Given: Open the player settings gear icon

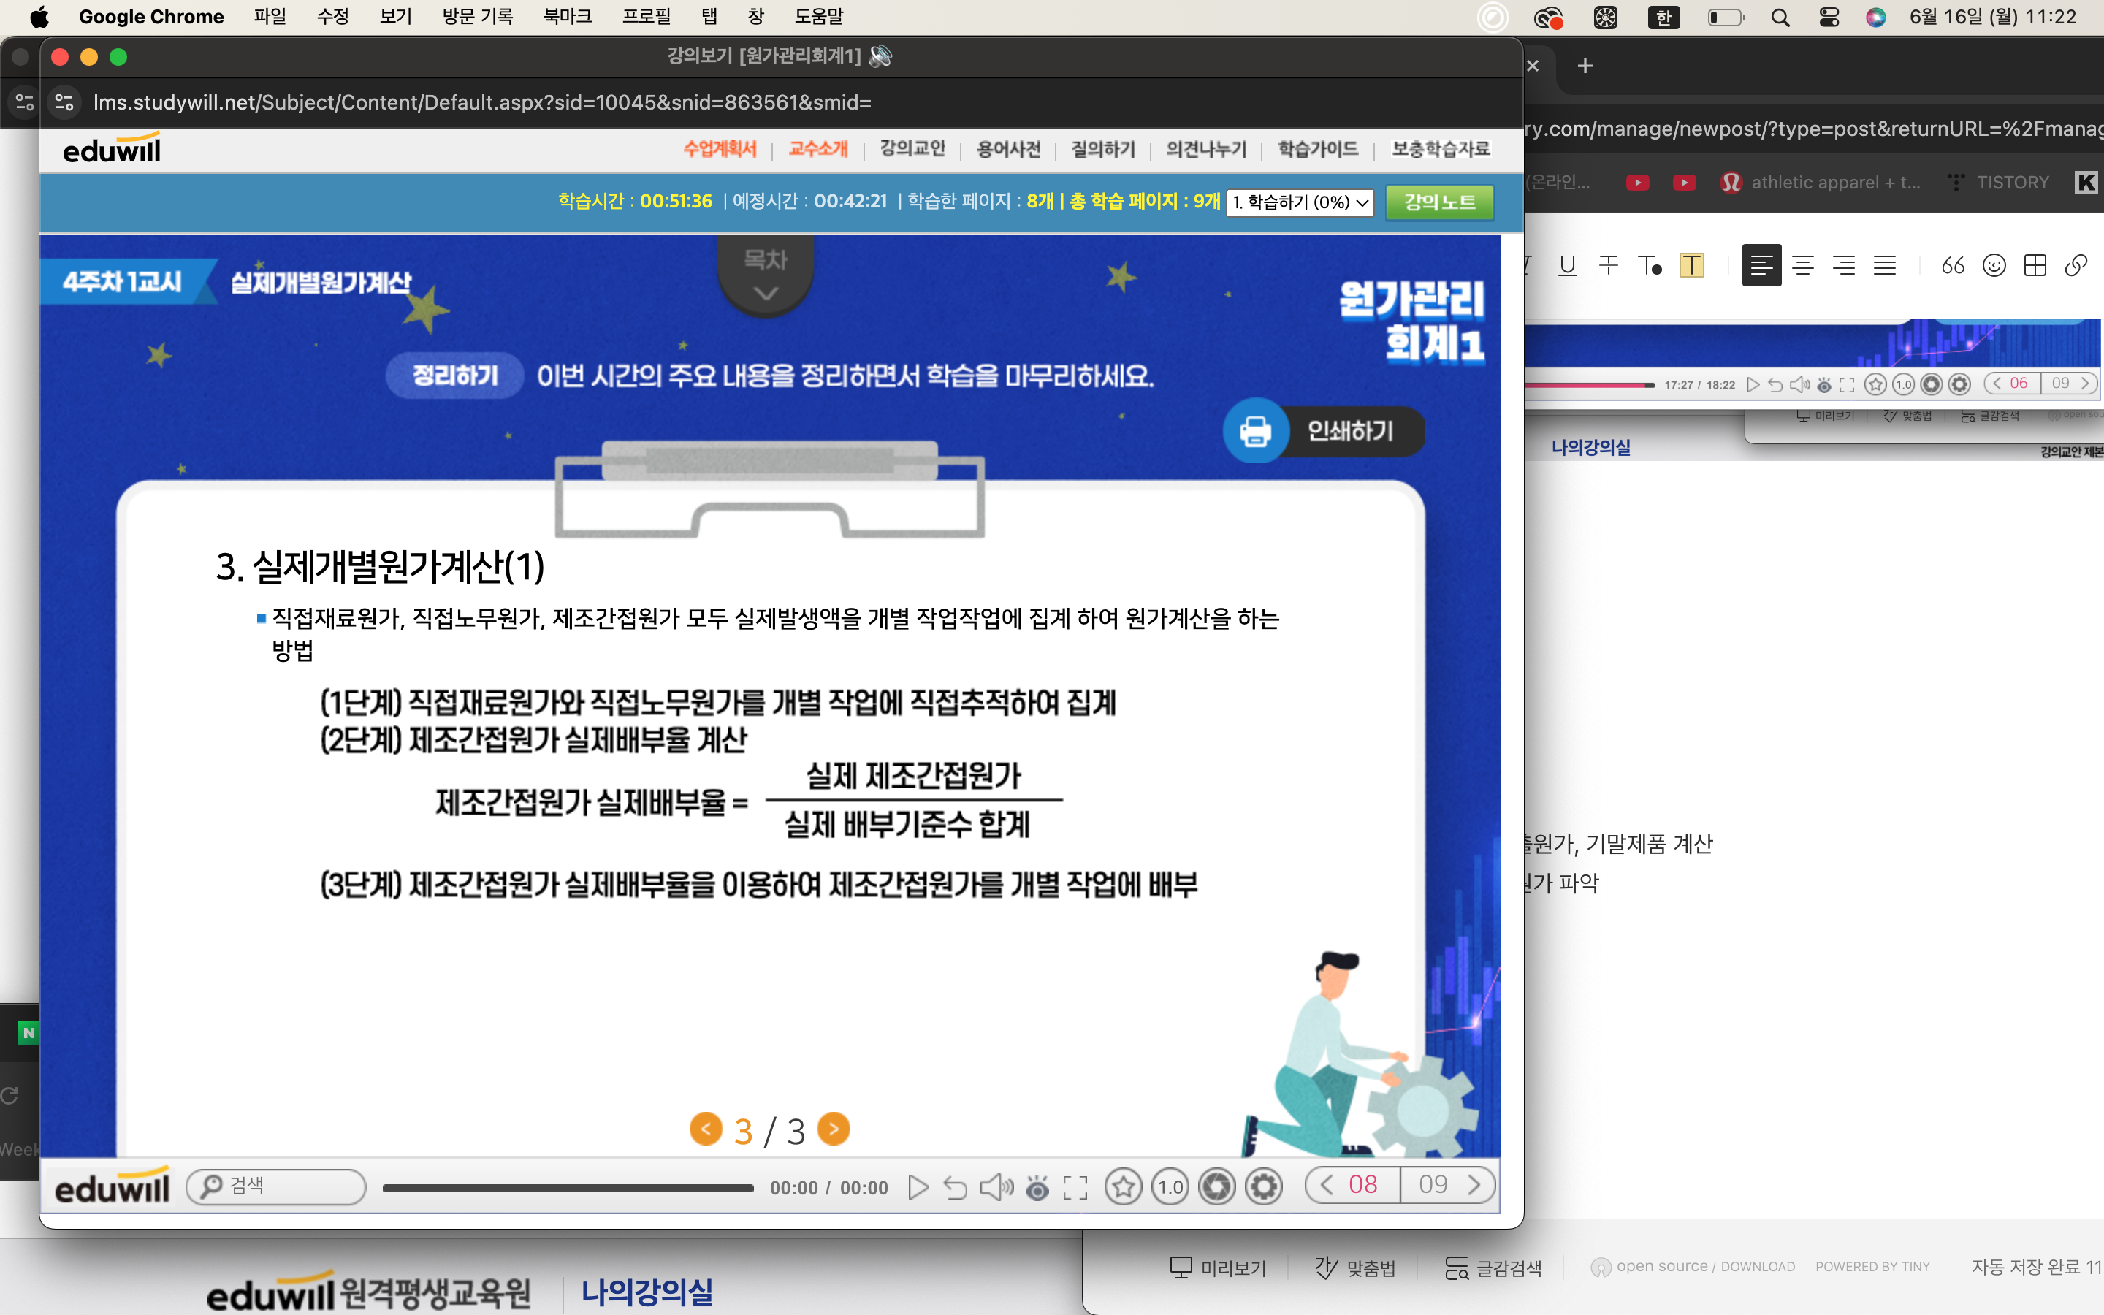Looking at the screenshot, I should 1263,1187.
